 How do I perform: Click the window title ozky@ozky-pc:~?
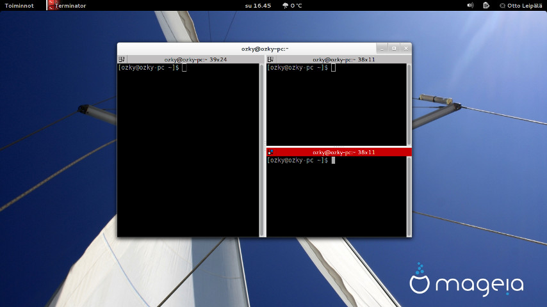pos(265,49)
